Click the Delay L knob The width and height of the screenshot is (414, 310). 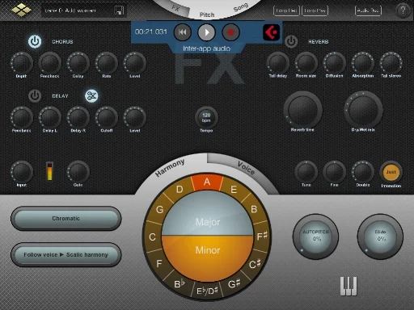(x=50, y=118)
